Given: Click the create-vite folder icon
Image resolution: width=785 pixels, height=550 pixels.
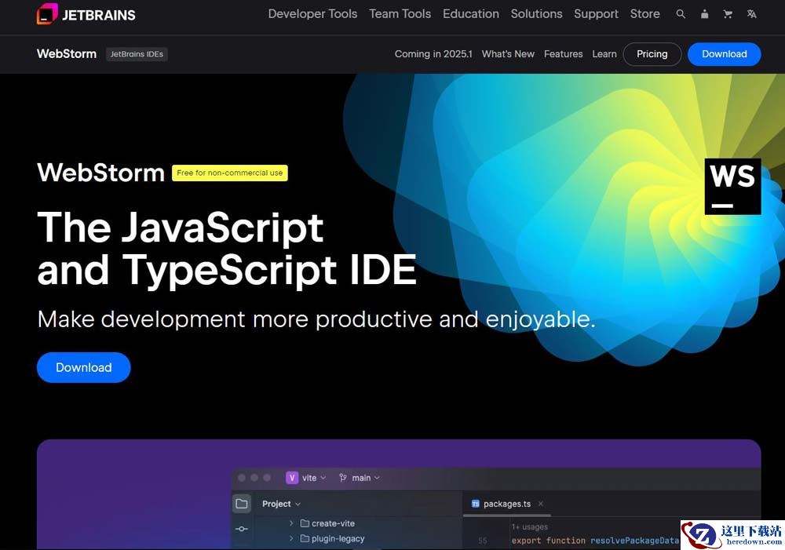Looking at the screenshot, I should click(305, 523).
